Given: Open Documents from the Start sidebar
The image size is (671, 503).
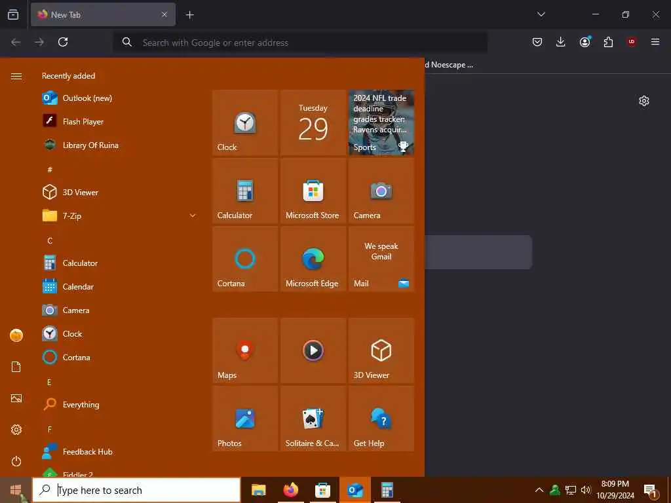Looking at the screenshot, I should [x=16, y=367].
